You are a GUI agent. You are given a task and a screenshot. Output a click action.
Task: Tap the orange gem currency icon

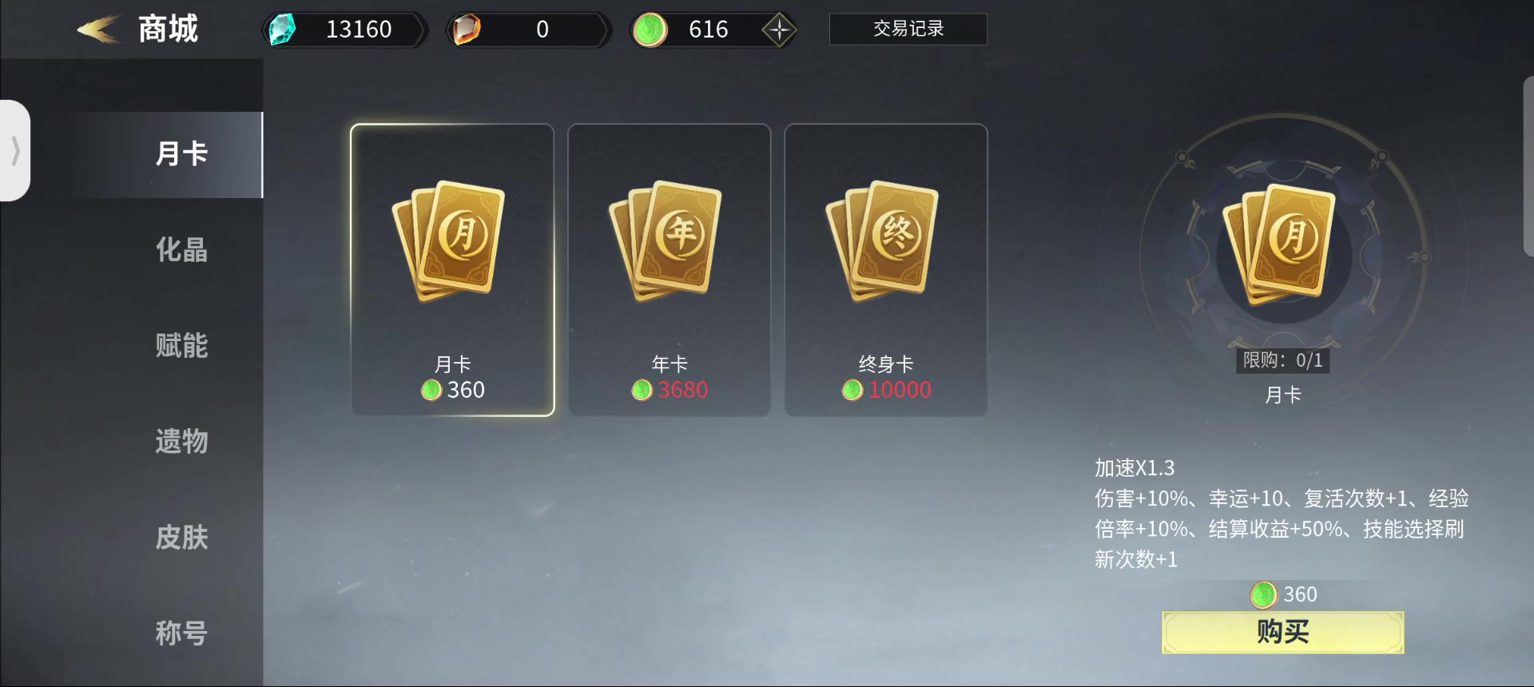click(x=467, y=30)
